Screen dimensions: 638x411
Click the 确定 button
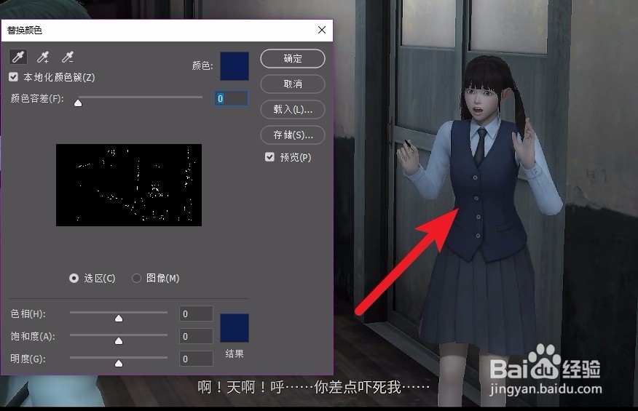click(293, 59)
